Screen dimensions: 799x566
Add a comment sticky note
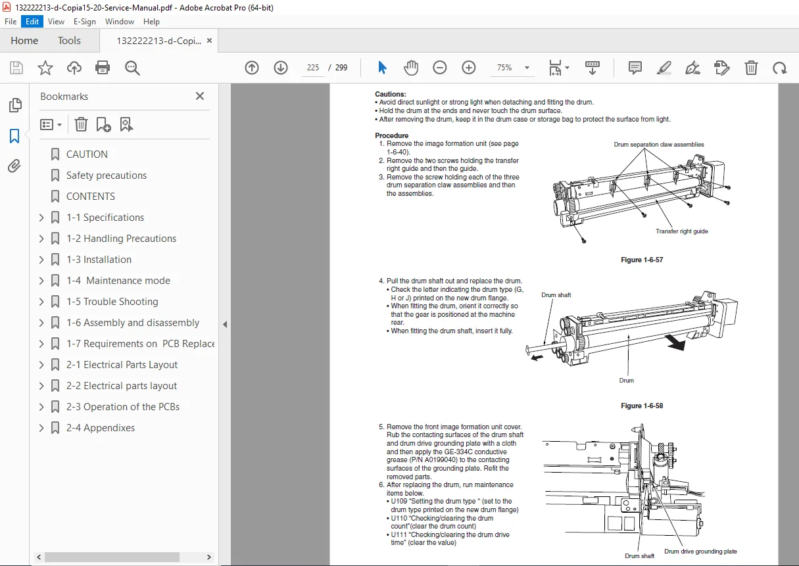(x=635, y=68)
